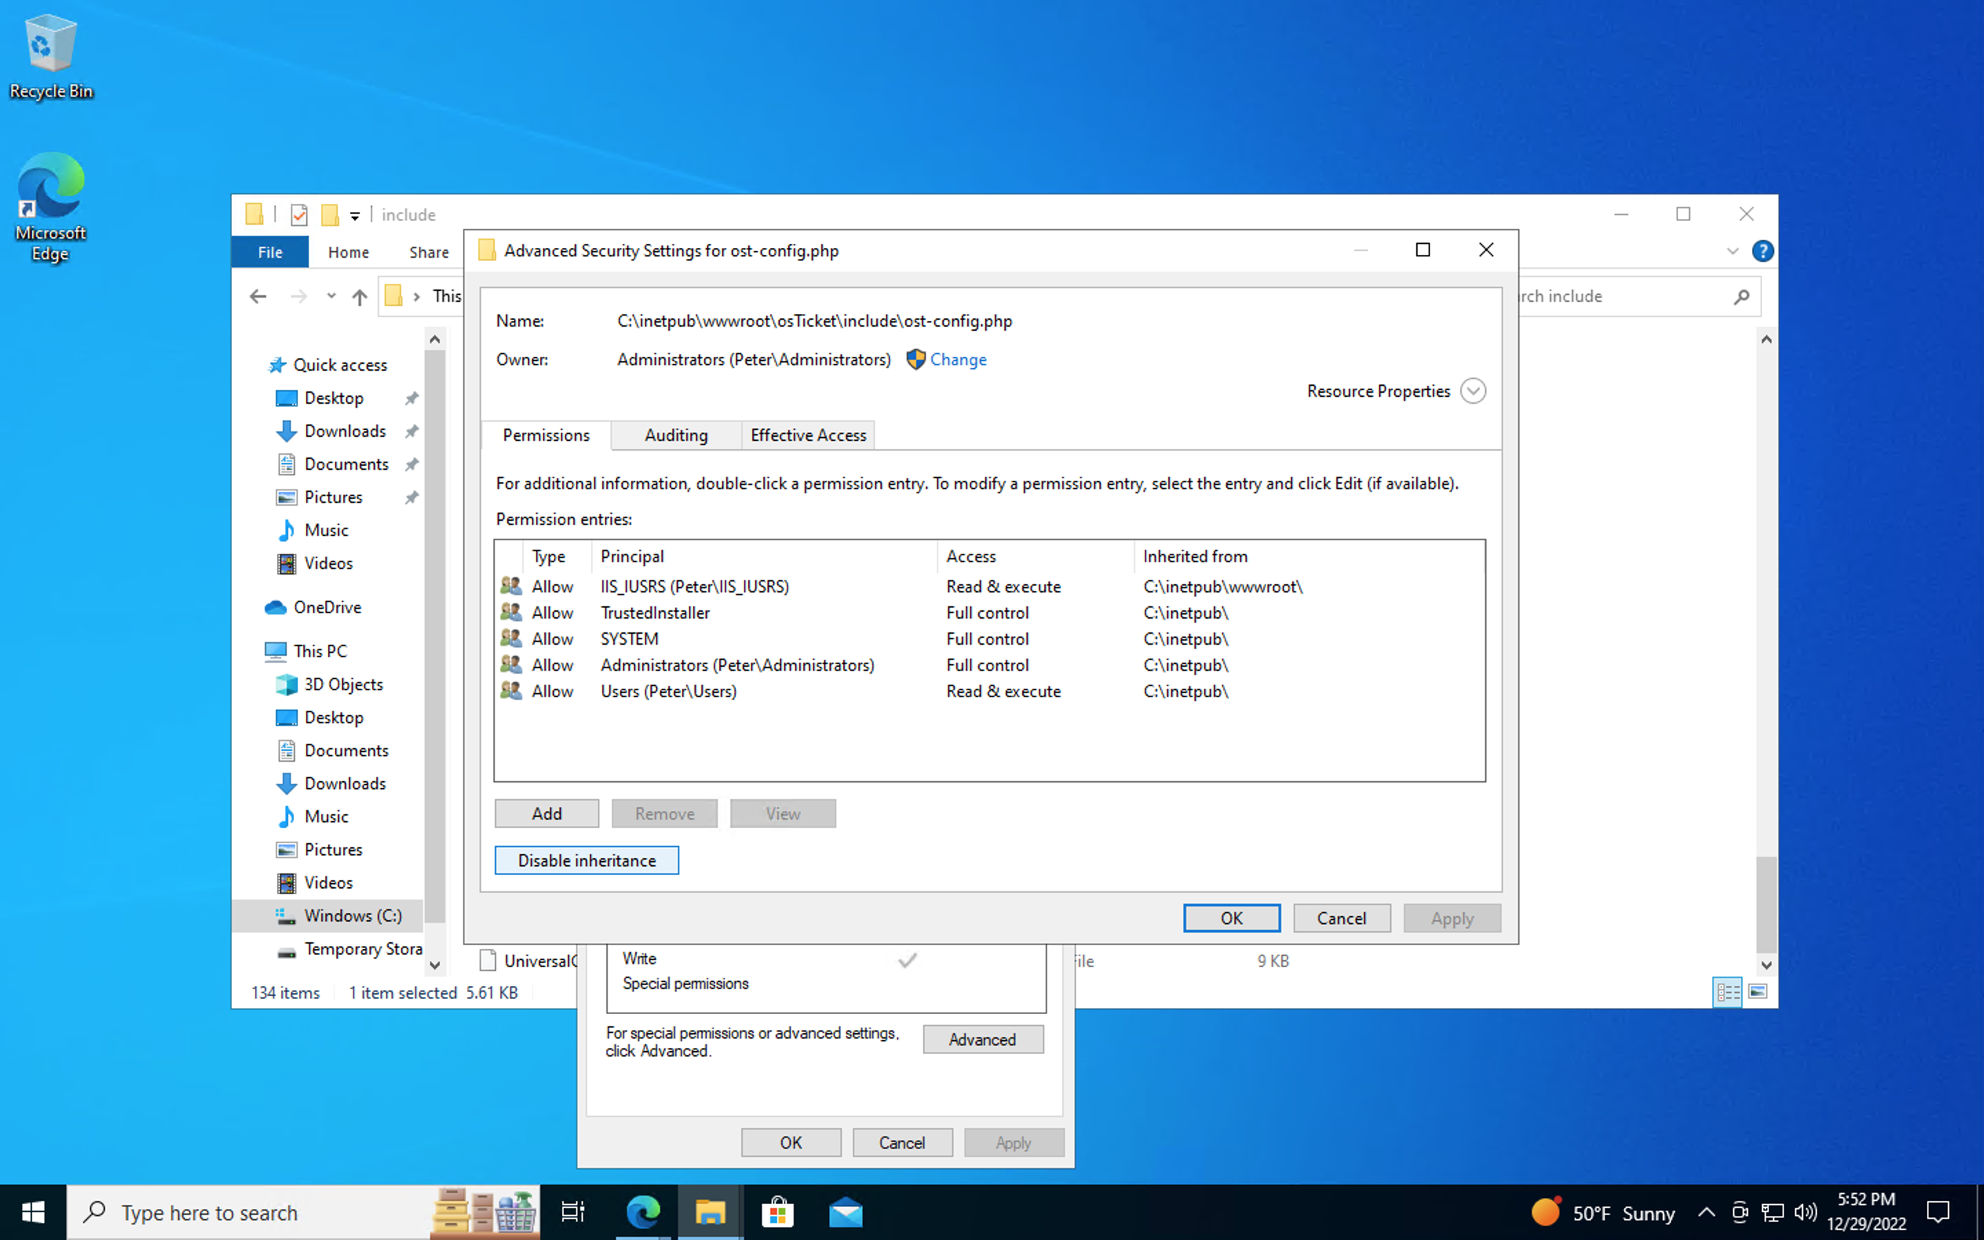Switch to the Auditing tab

(x=676, y=435)
